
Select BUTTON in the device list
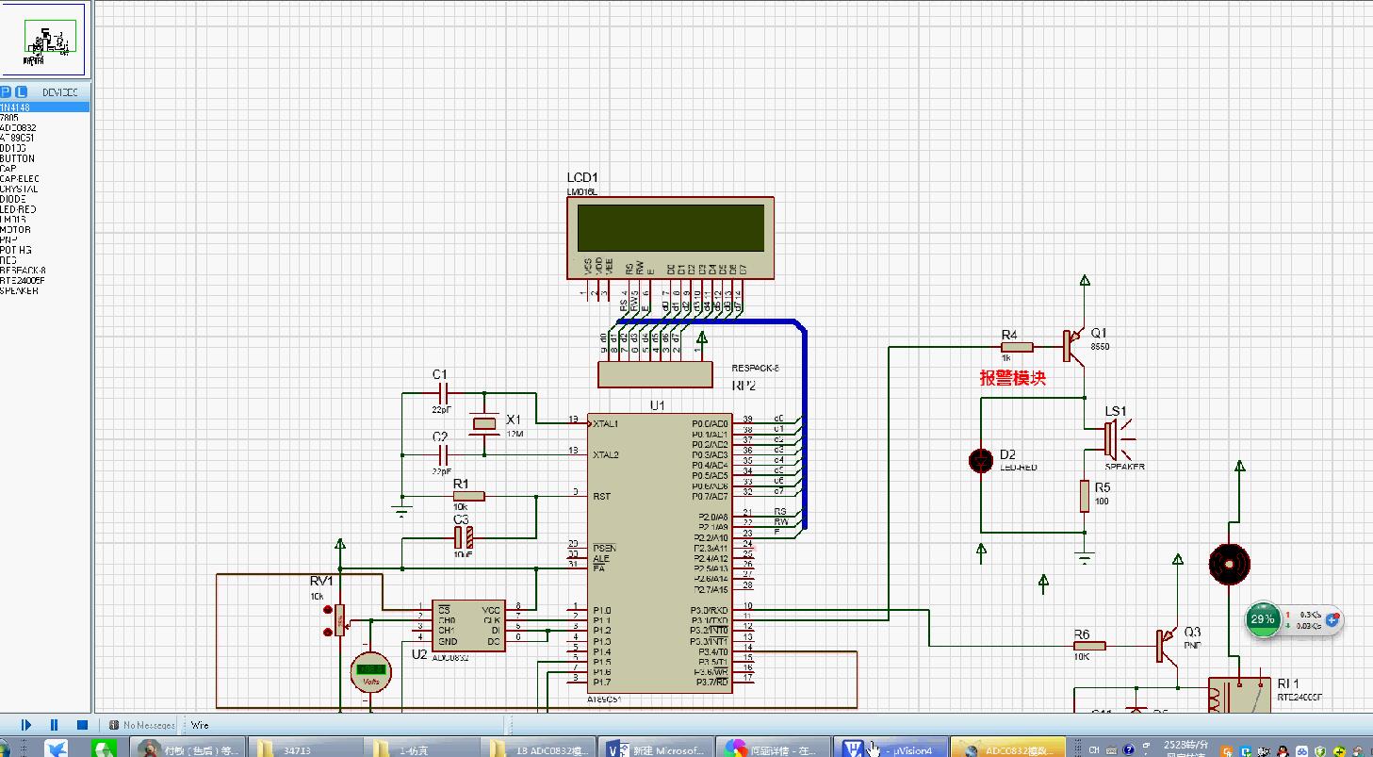tap(17, 158)
